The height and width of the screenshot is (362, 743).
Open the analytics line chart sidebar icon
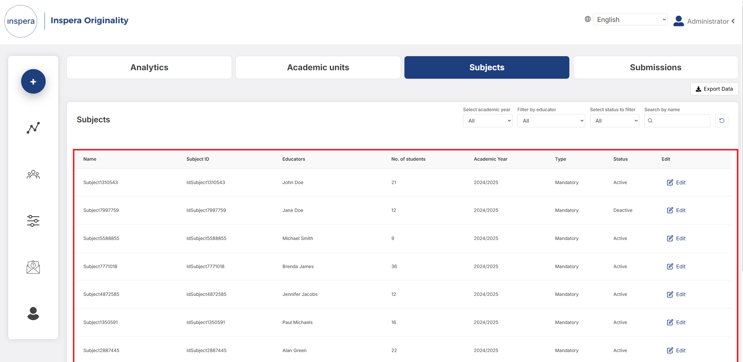point(33,128)
